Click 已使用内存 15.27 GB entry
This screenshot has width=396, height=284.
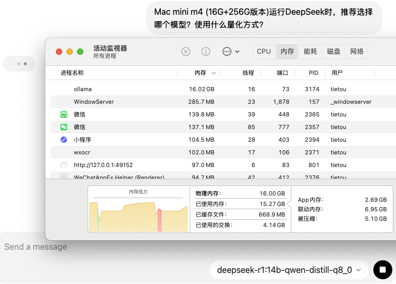[240, 204]
